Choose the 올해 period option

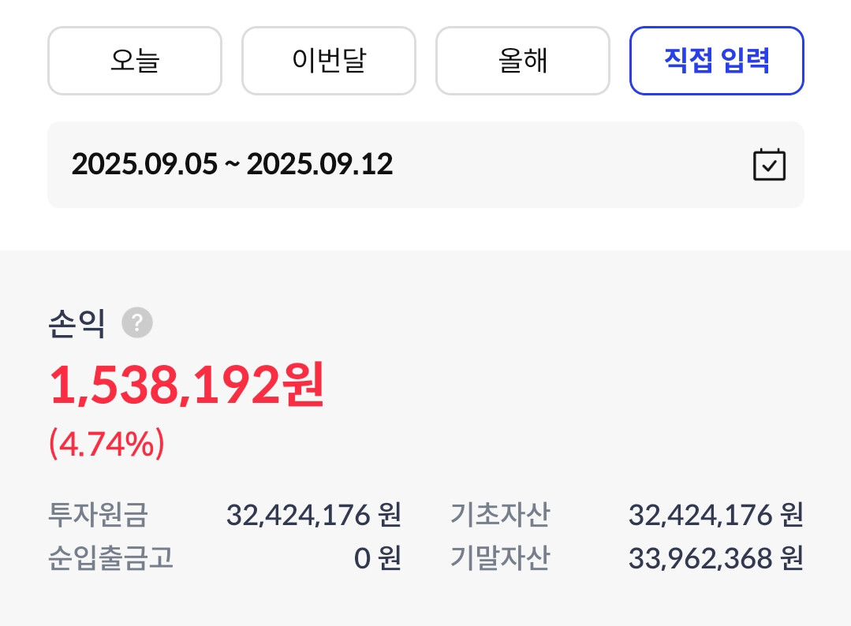(x=522, y=61)
